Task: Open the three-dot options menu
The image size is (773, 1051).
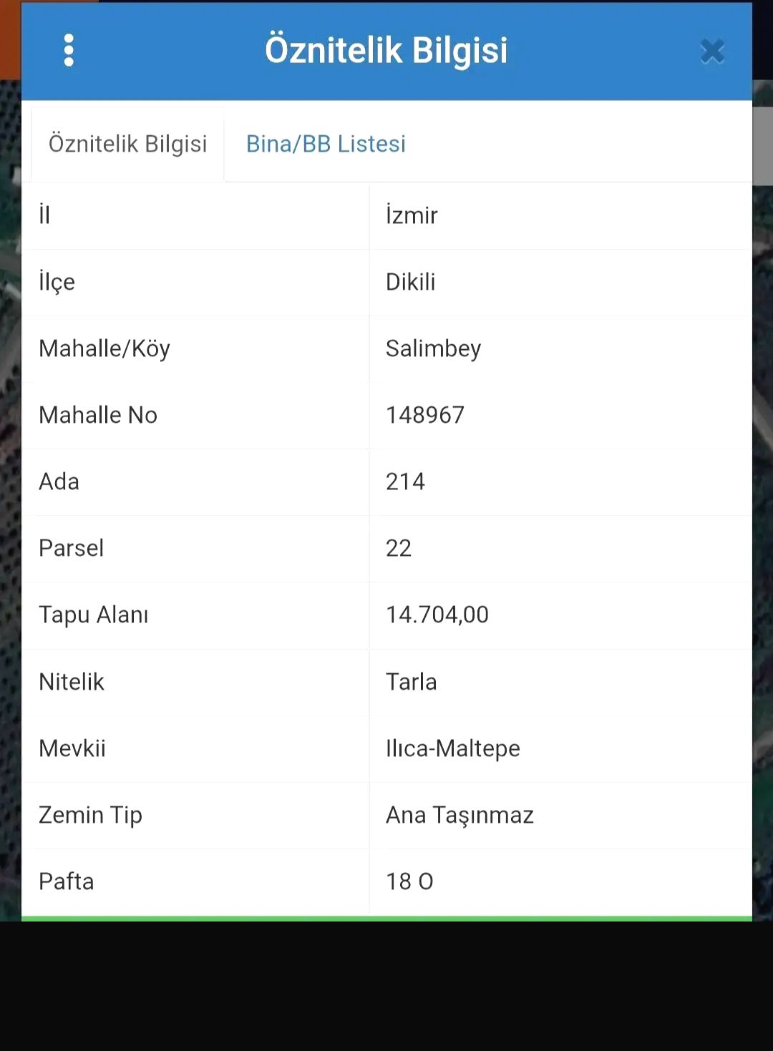Action: [69, 50]
